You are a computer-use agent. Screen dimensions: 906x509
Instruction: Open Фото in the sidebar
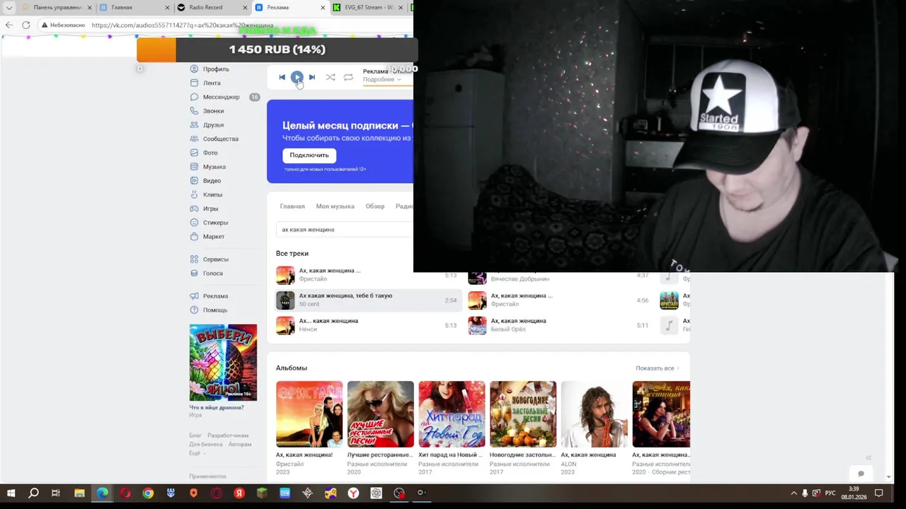pos(204,153)
